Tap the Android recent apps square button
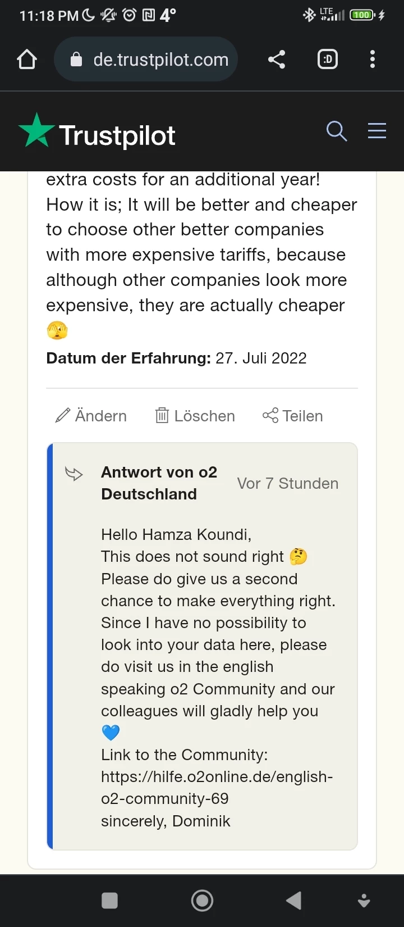The width and height of the screenshot is (404, 927). click(x=109, y=901)
